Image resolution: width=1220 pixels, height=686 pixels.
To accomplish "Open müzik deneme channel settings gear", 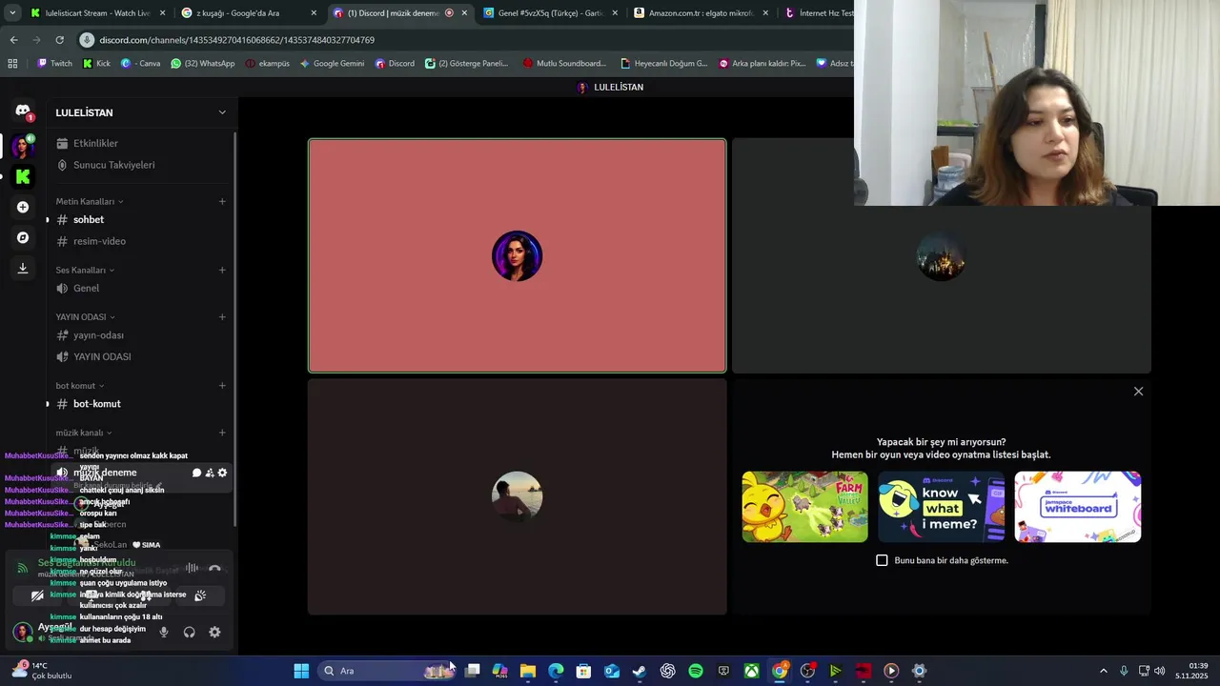I will click(x=222, y=473).
